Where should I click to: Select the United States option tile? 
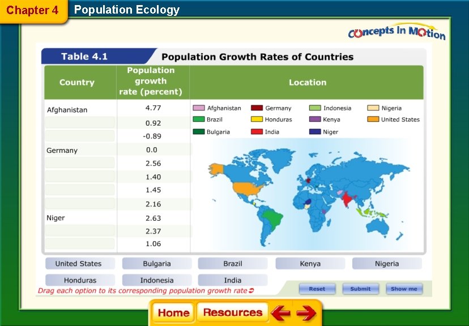point(80,264)
